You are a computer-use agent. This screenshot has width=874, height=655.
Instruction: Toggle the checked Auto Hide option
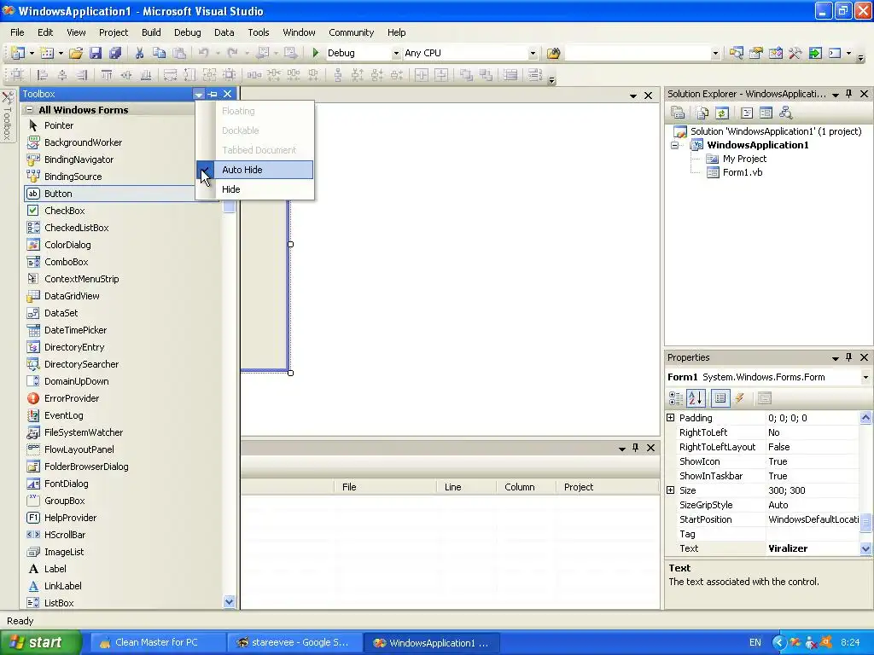254,170
